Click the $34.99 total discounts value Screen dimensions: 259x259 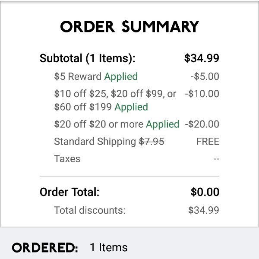click(x=204, y=210)
